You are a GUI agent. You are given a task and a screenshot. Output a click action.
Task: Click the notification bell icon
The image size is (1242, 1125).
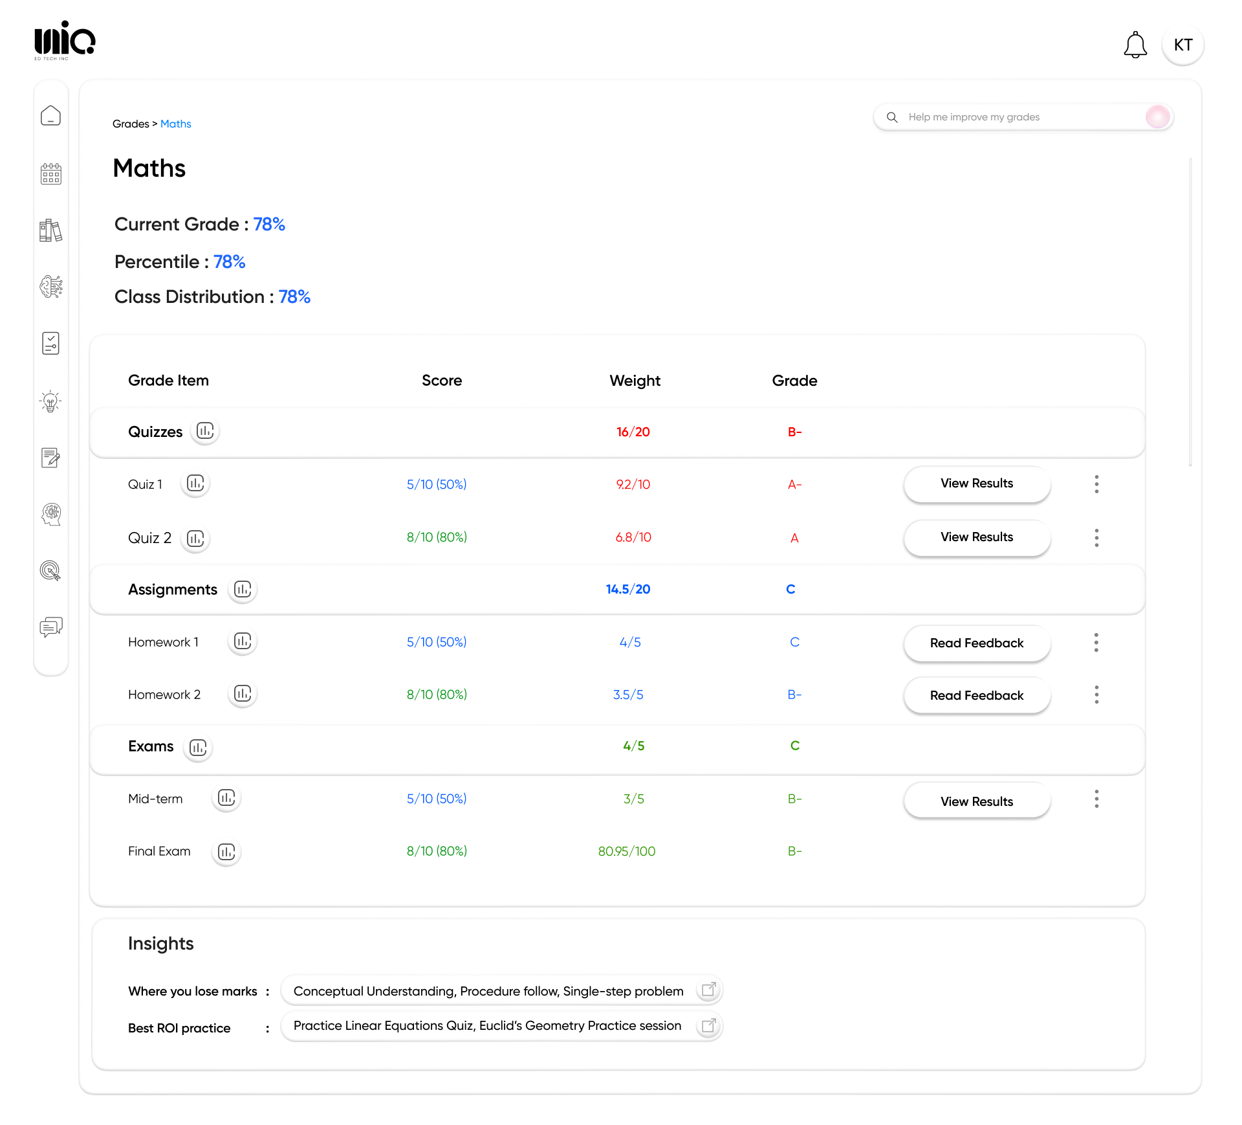1135,45
